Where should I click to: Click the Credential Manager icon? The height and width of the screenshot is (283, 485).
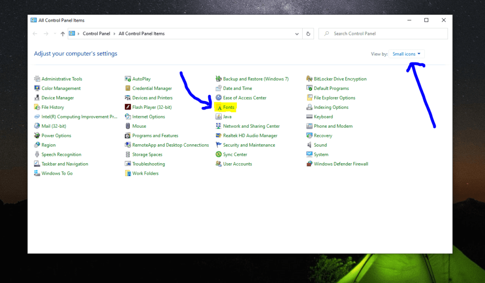tap(128, 88)
